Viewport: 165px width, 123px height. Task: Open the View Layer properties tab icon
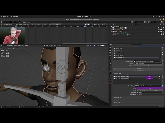pyautogui.click(x=110, y=55)
